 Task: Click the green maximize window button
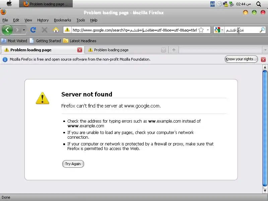pyautogui.click(x=254, y=12)
